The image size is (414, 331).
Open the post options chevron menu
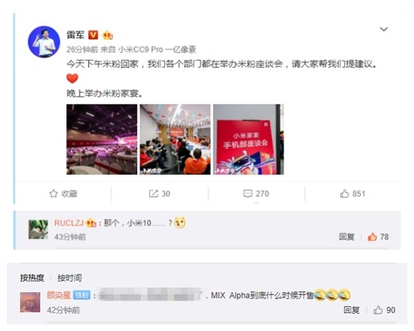click(384, 29)
